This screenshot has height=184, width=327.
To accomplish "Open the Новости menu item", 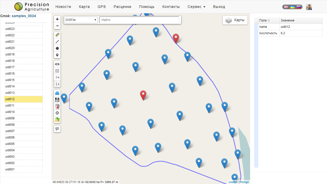I will (x=63, y=7).
